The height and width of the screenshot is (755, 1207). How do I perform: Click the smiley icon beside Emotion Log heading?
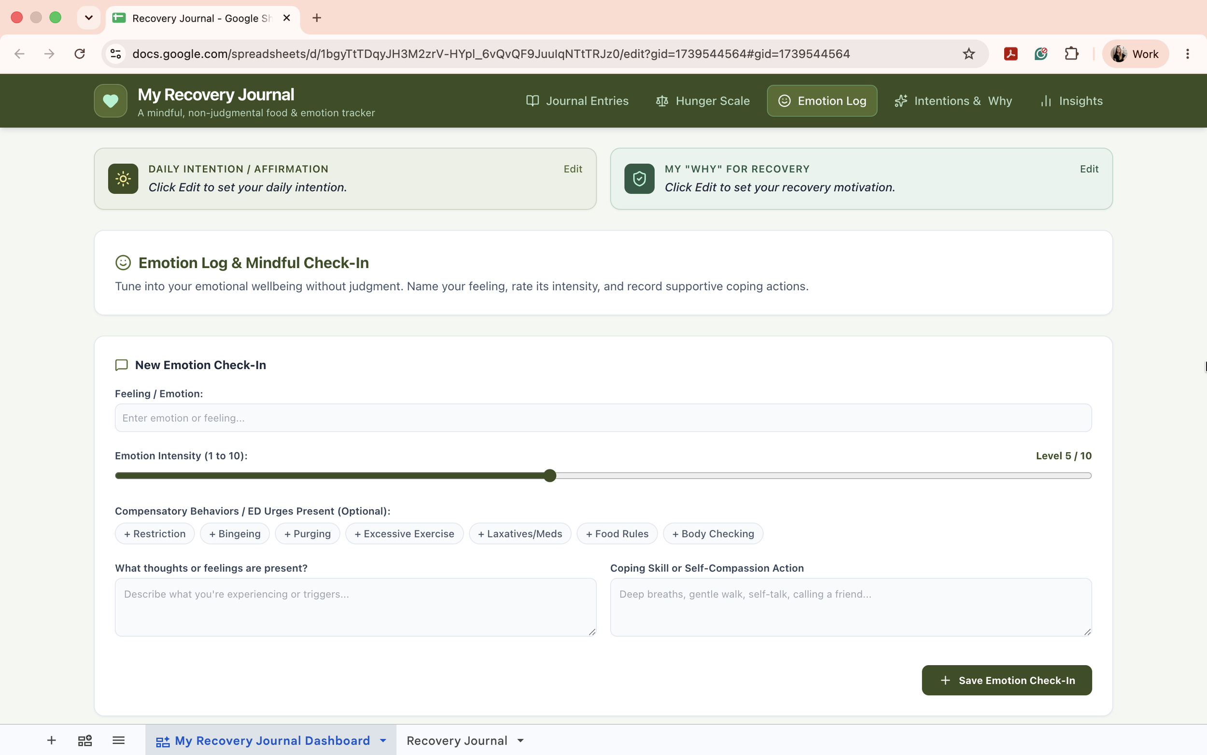pos(123,263)
